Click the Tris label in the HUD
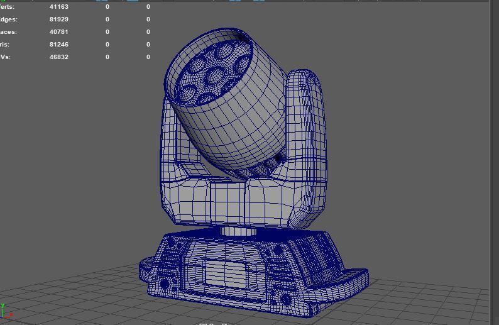Image resolution: width=499 pixels, height=325 pixels. (5, 45)
